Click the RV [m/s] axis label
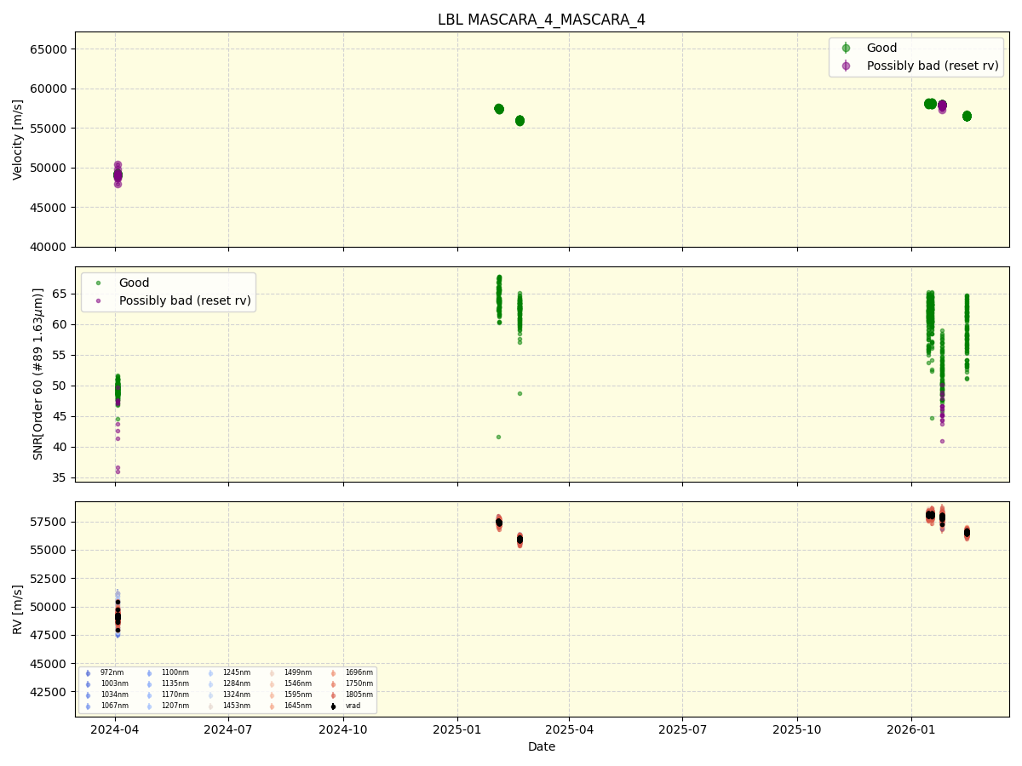The width and height of the screenshot is (1022, 766). pyautogui.click(x=18, y=609)
